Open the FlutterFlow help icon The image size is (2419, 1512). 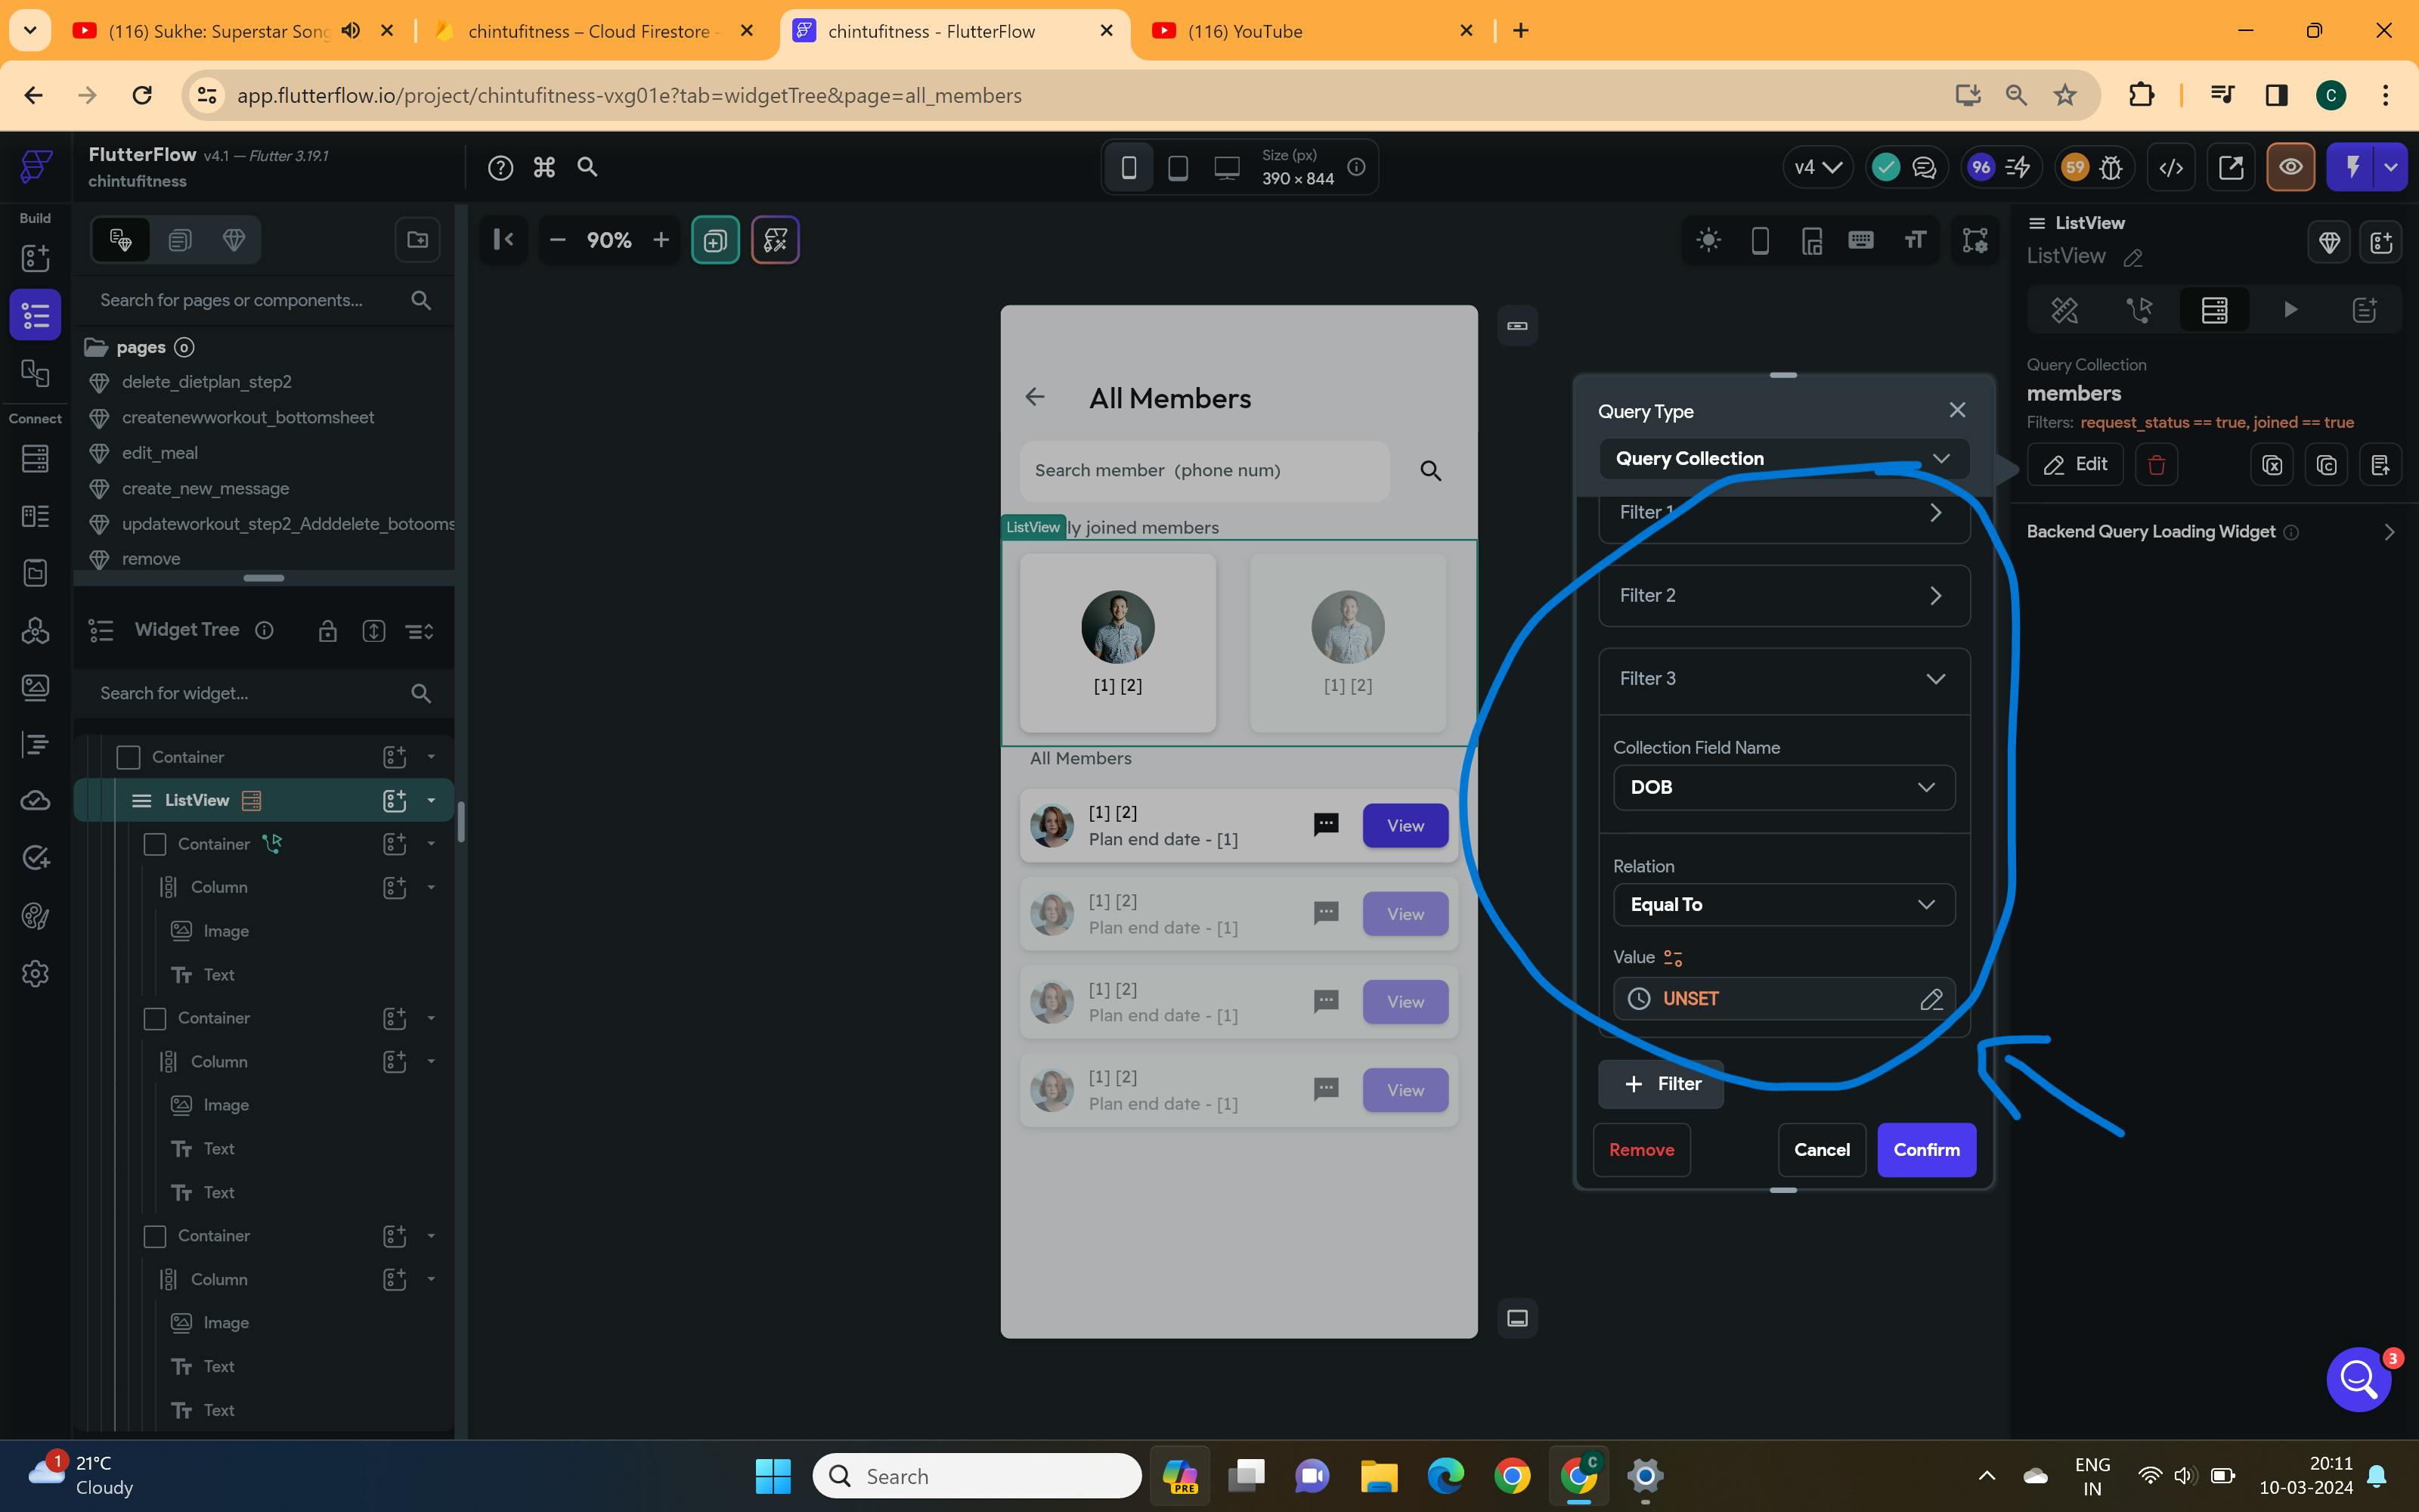(x=500, y=167)
